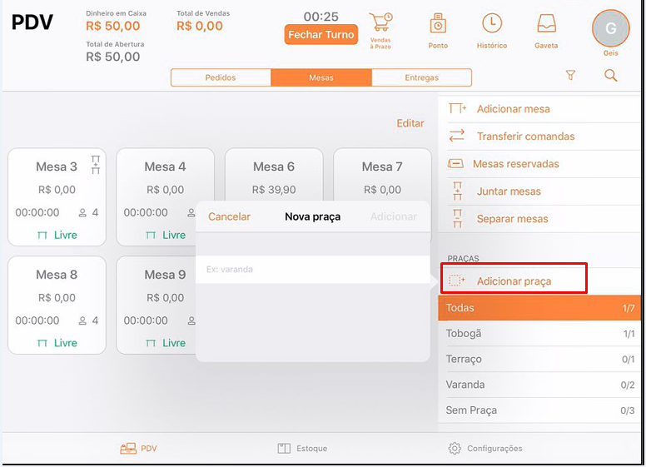The height and width of the screenshot is (467, 646).
Task: Click the PDV register icon in bottom bar
Action: [x=128, y=449]
